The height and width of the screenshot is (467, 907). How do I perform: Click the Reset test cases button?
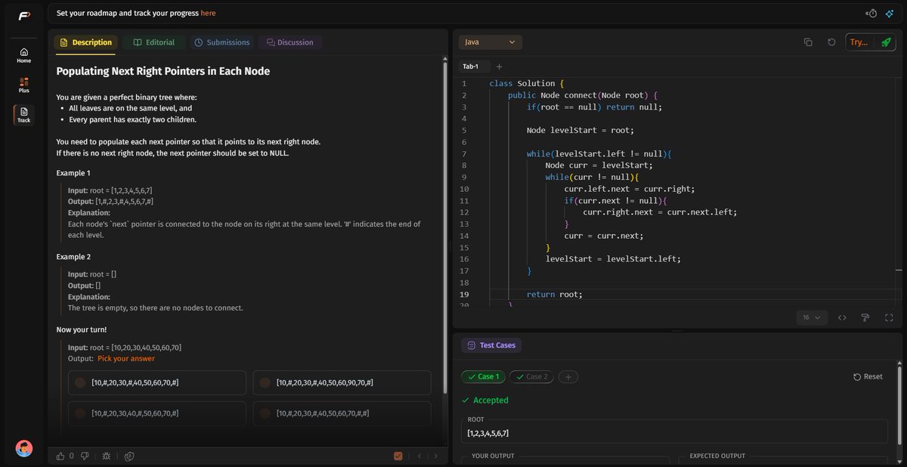tap(868, 376)
